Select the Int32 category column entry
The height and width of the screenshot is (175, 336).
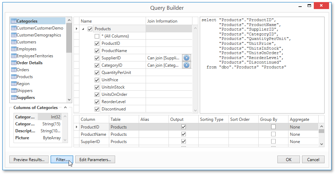(x=38, y=117)
